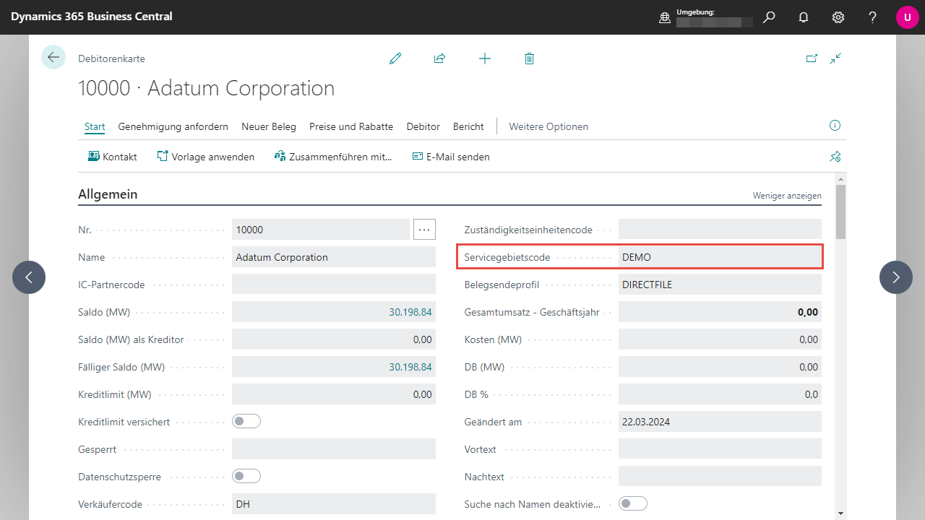
Task: Delete record using trash icon
Action: click(529, 58)
